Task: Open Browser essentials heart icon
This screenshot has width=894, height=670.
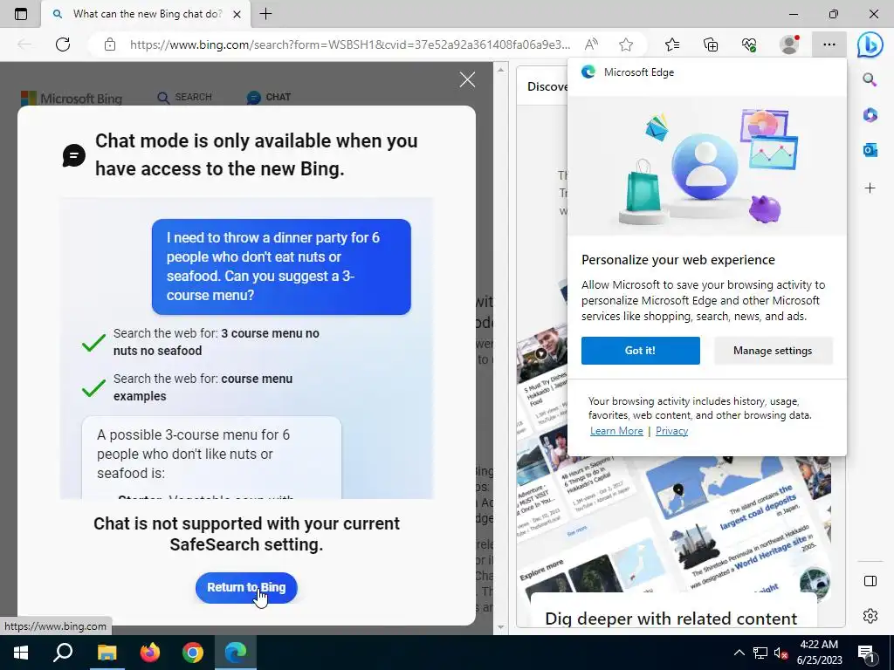Action: 749,44
